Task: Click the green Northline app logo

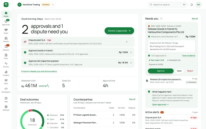Action: coord(6,5)
